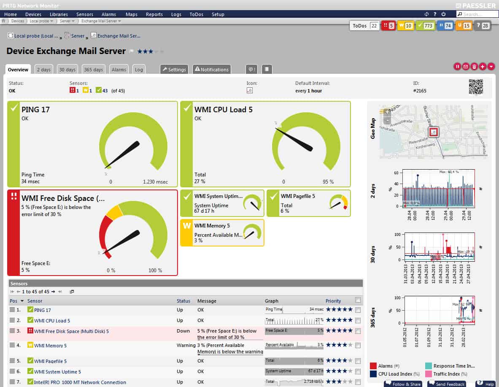Open the Maps menu
Viewport: 499px width, 387px height.
pos(132,14)
